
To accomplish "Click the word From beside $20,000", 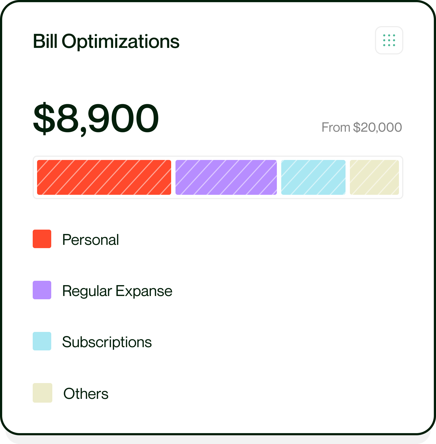I will [336, 127].
